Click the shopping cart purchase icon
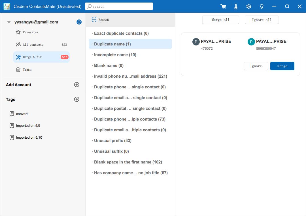This screenshot has height=216, width=306. click(223, 6)
